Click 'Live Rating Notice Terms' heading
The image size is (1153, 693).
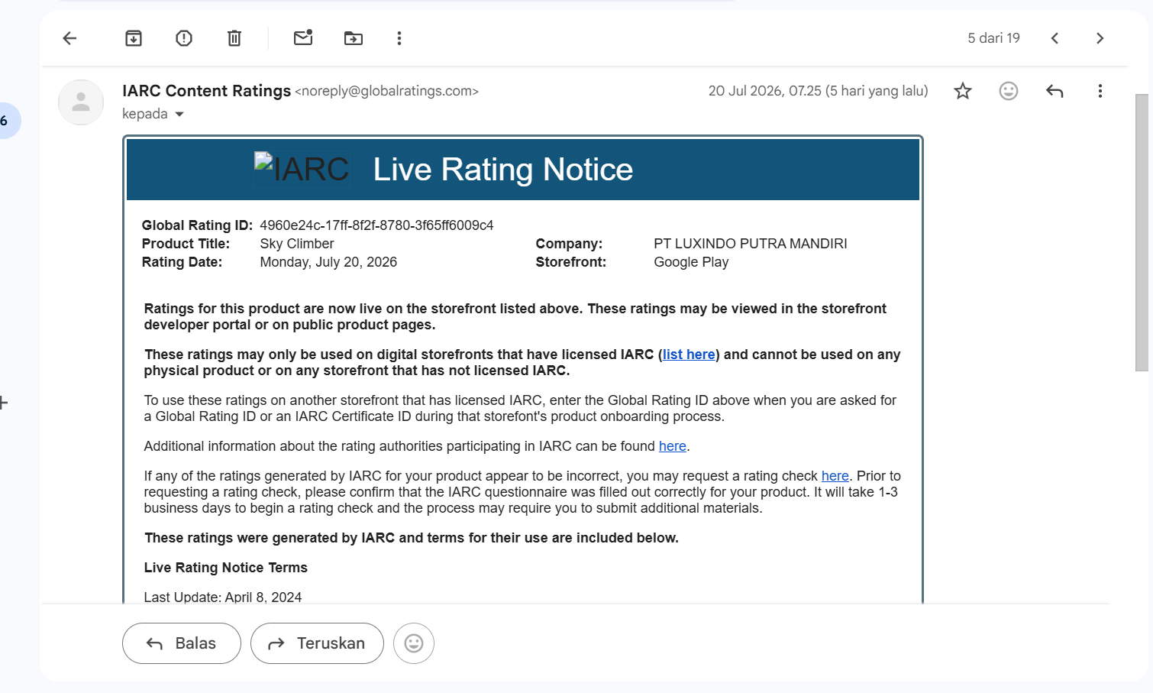(x=226, y=568)
